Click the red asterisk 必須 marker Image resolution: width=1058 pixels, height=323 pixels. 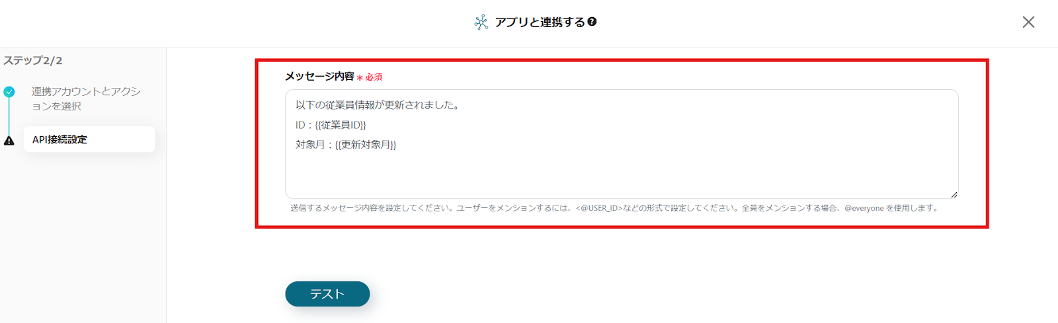point(369,77)
